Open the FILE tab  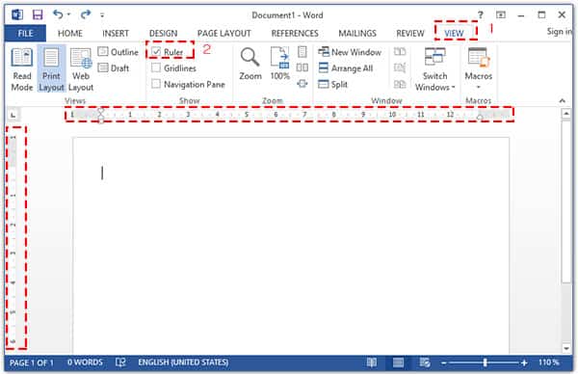tap(25, 34)
